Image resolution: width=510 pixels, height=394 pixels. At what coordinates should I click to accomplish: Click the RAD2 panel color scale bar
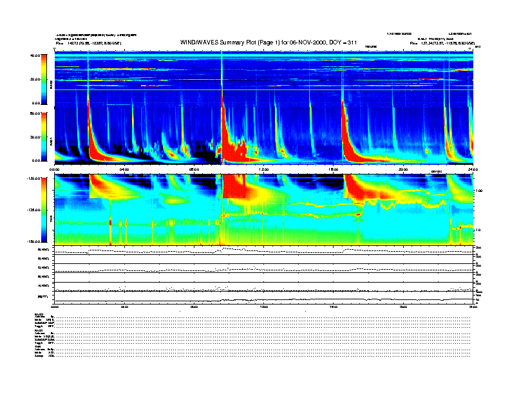pyautogui.click(x=45, y=79)
